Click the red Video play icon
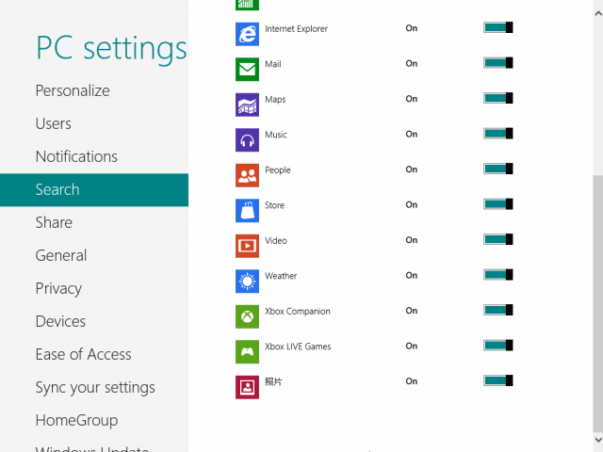 [x=247, y=246]
